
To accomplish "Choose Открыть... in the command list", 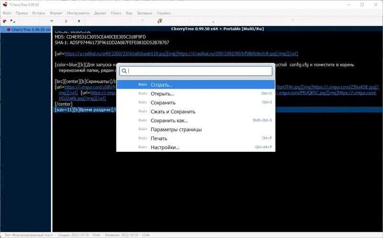I will 196,93.
